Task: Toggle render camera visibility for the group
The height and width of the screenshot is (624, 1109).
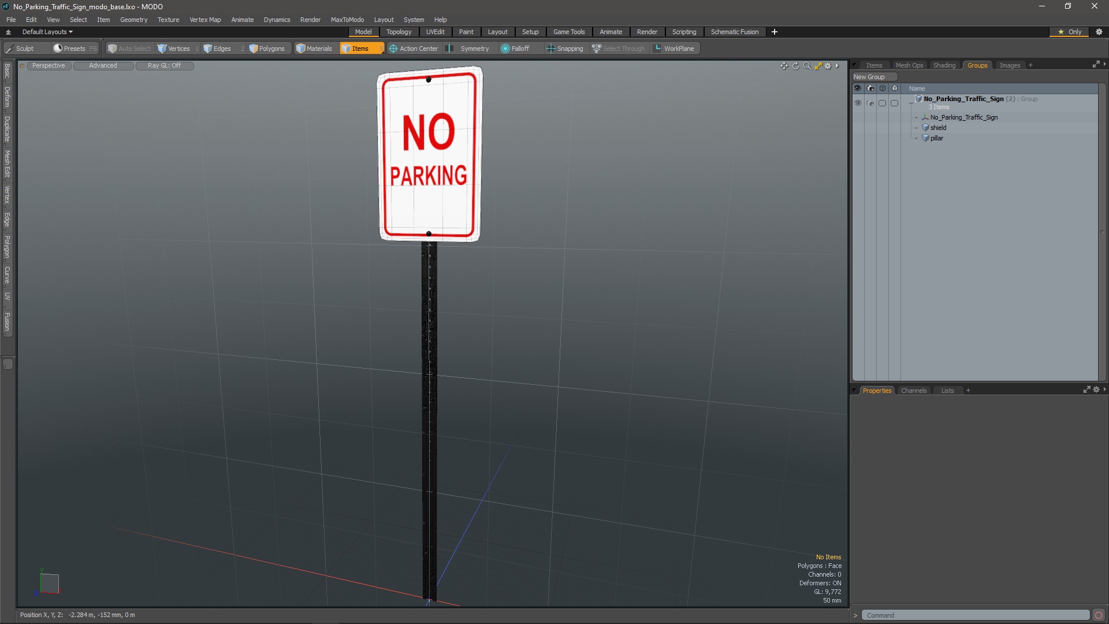Action: [870, 103]
